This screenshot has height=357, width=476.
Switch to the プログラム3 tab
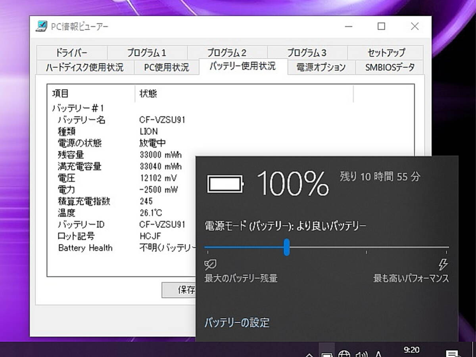pyautogui.click(x=307, y=52)
